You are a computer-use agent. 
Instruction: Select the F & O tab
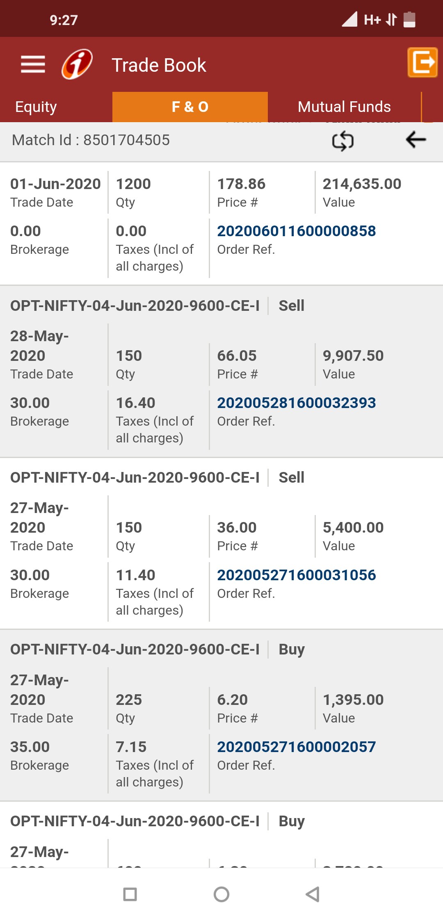pyautogui.click(x=190, y=107)
